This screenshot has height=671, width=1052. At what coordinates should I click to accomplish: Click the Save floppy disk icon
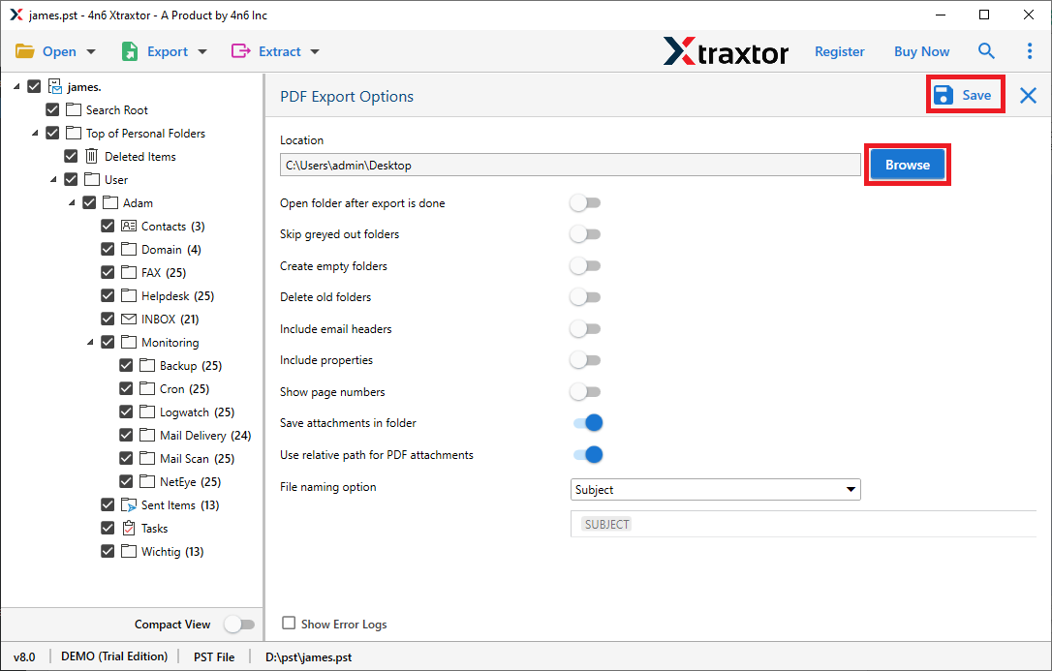tap(942, 95)
